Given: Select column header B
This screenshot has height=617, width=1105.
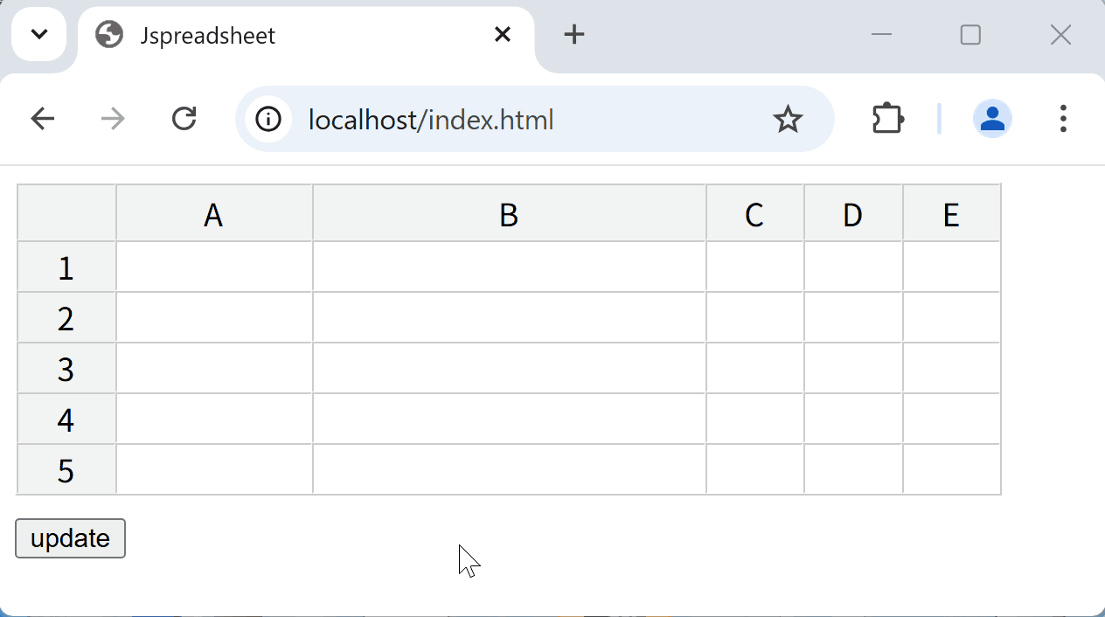Looking at the screenshot, I should [x=508, y=212].
